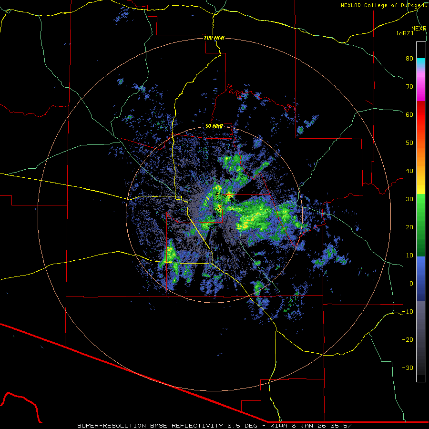Click the -30 dBZ legend value
This screenshot has width=429, height=429.
click(408, 368)
